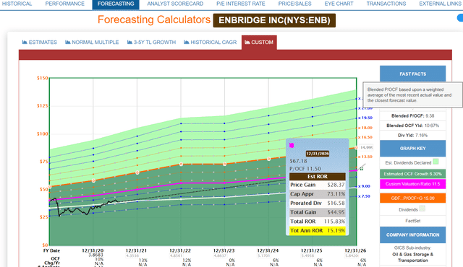
Task: Select the FORECASTING tab
Action: tap(116, 4)
